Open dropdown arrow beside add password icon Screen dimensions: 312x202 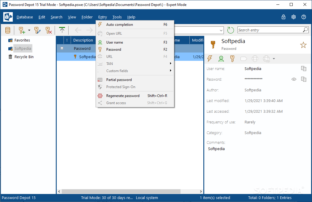[x=29, y=30]
